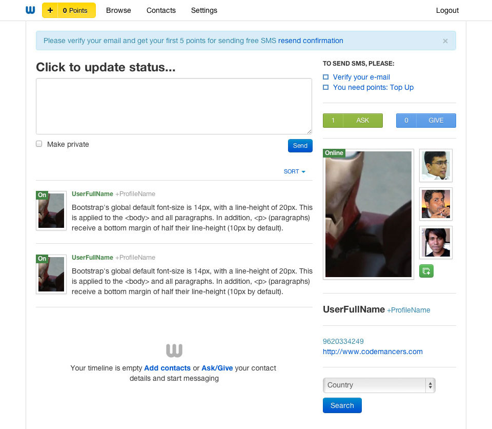Go to the Settings menu item
This screenshot has height=429, width=492.
click(204, 10)
